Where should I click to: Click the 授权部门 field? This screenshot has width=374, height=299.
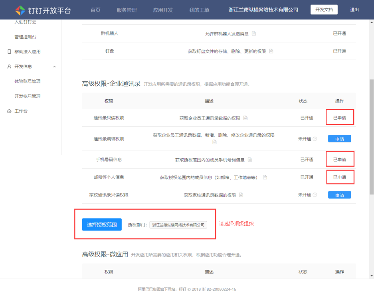click(178, 225)
